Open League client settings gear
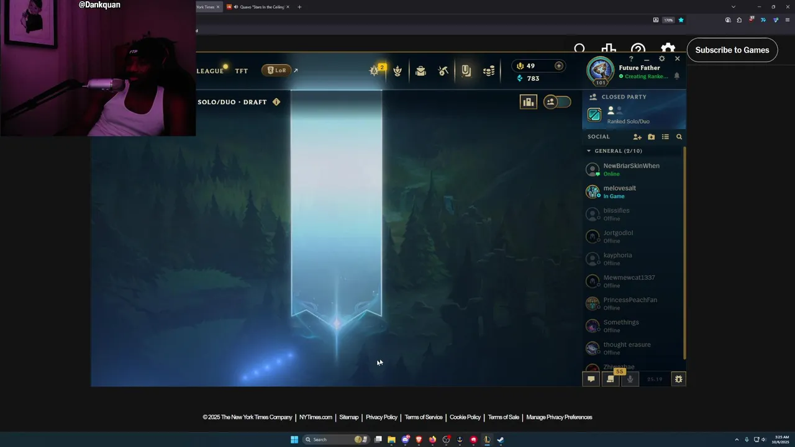This screenshot has height=447, width=795. point(661,59)
